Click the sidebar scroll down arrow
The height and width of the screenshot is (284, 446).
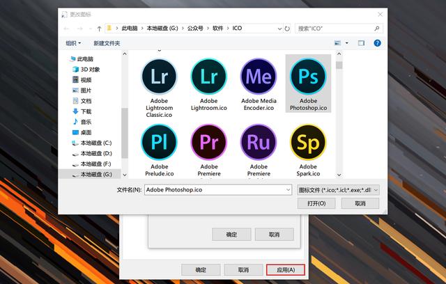coord(125,175)
